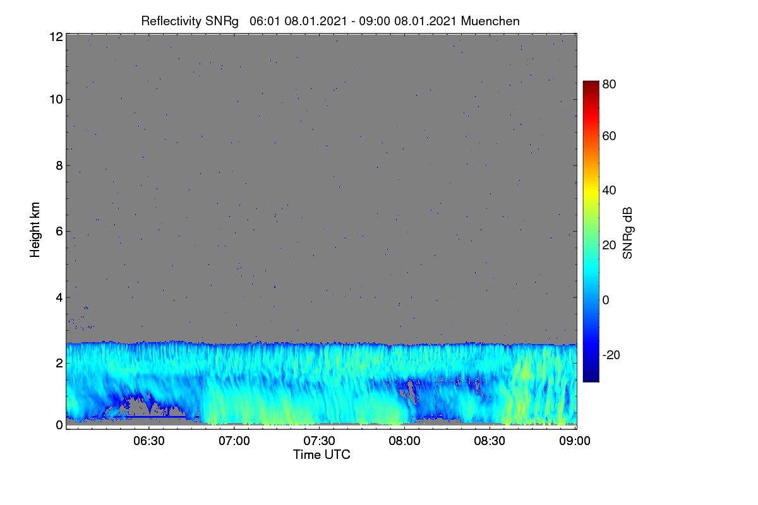The height and width of the screenshot is (505, 758).
Task: Click the start date '06:01 08.01.2021' in title
Action: pyautogui.click(x=299, y=21)
